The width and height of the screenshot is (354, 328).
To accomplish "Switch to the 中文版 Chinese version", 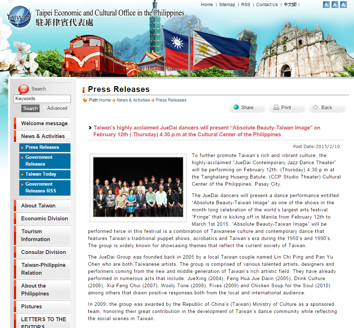I will [290, 5].
